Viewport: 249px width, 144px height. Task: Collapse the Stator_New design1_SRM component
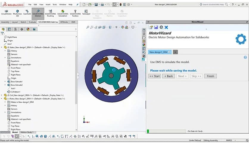[1, 47]
